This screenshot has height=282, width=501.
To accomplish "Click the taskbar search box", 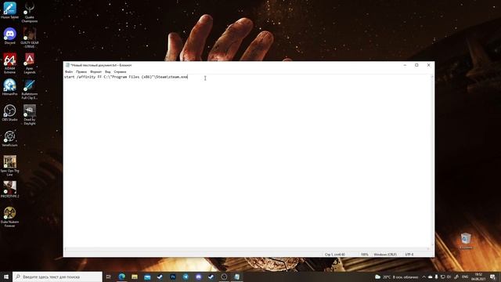I will [x=57, y=277].
